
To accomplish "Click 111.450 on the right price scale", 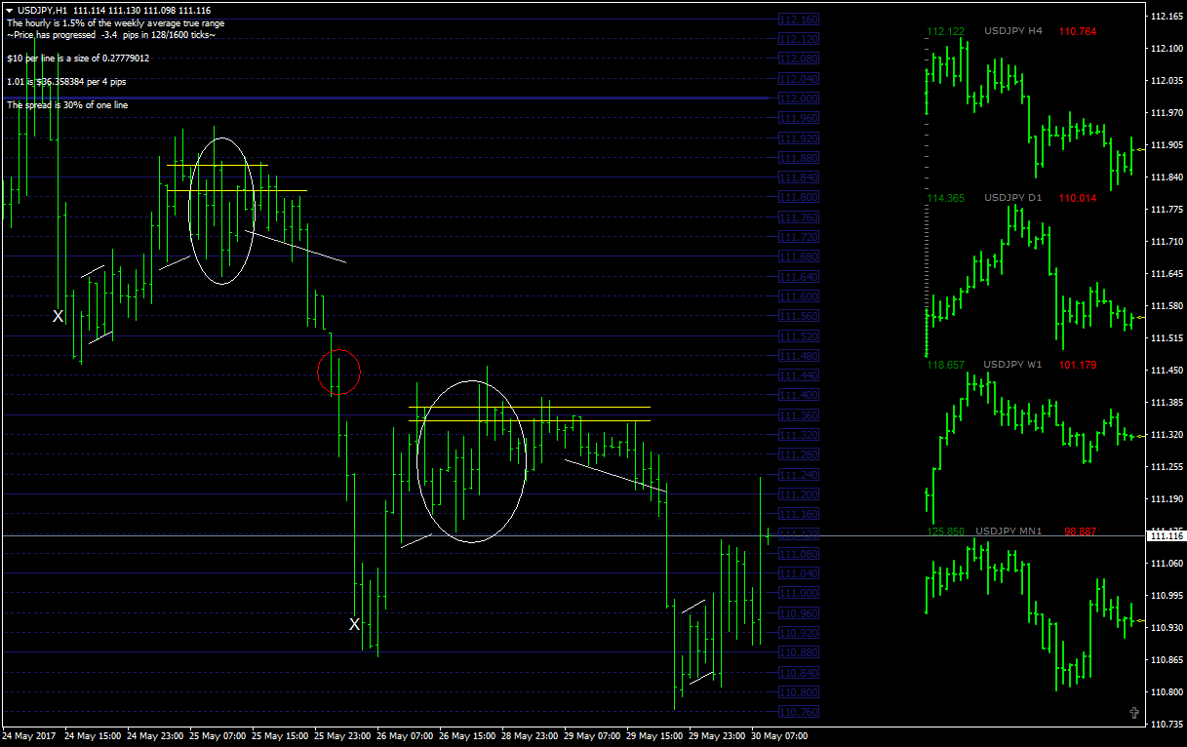I will (1167, 371).
